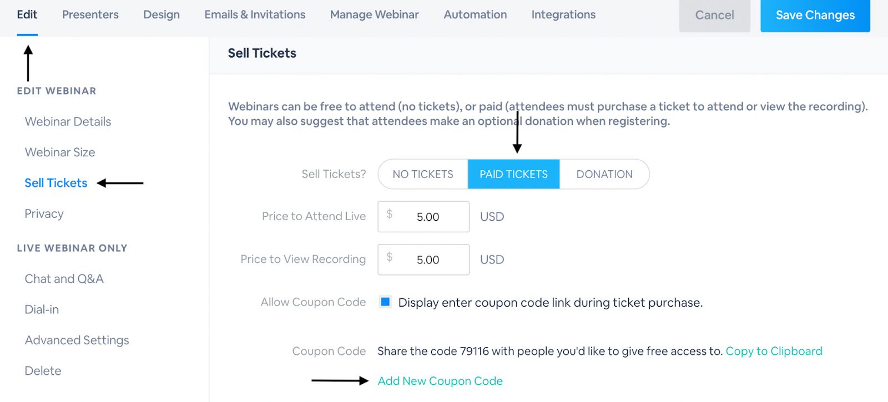Screen dimensions: 888x402
Task: Open Advanced Settings in the sidebar
Action: pyautogui.click(x=77, y=340)
